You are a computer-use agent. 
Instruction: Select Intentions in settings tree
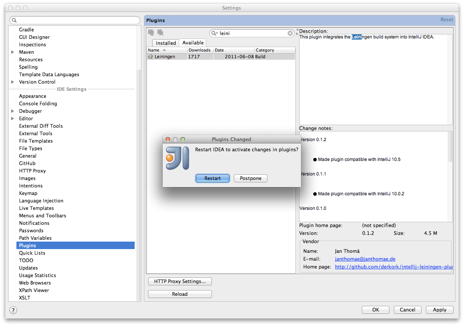(x=31, y=186)
